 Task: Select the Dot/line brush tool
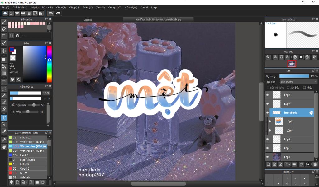pos(4,43)
